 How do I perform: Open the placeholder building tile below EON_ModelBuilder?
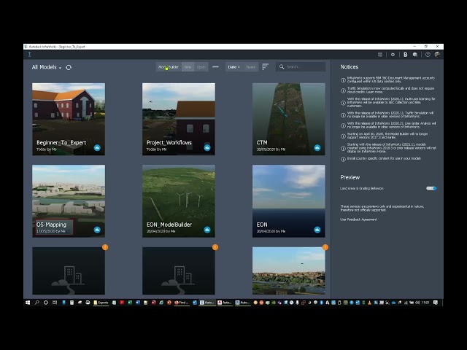click(x=179, y=271)
